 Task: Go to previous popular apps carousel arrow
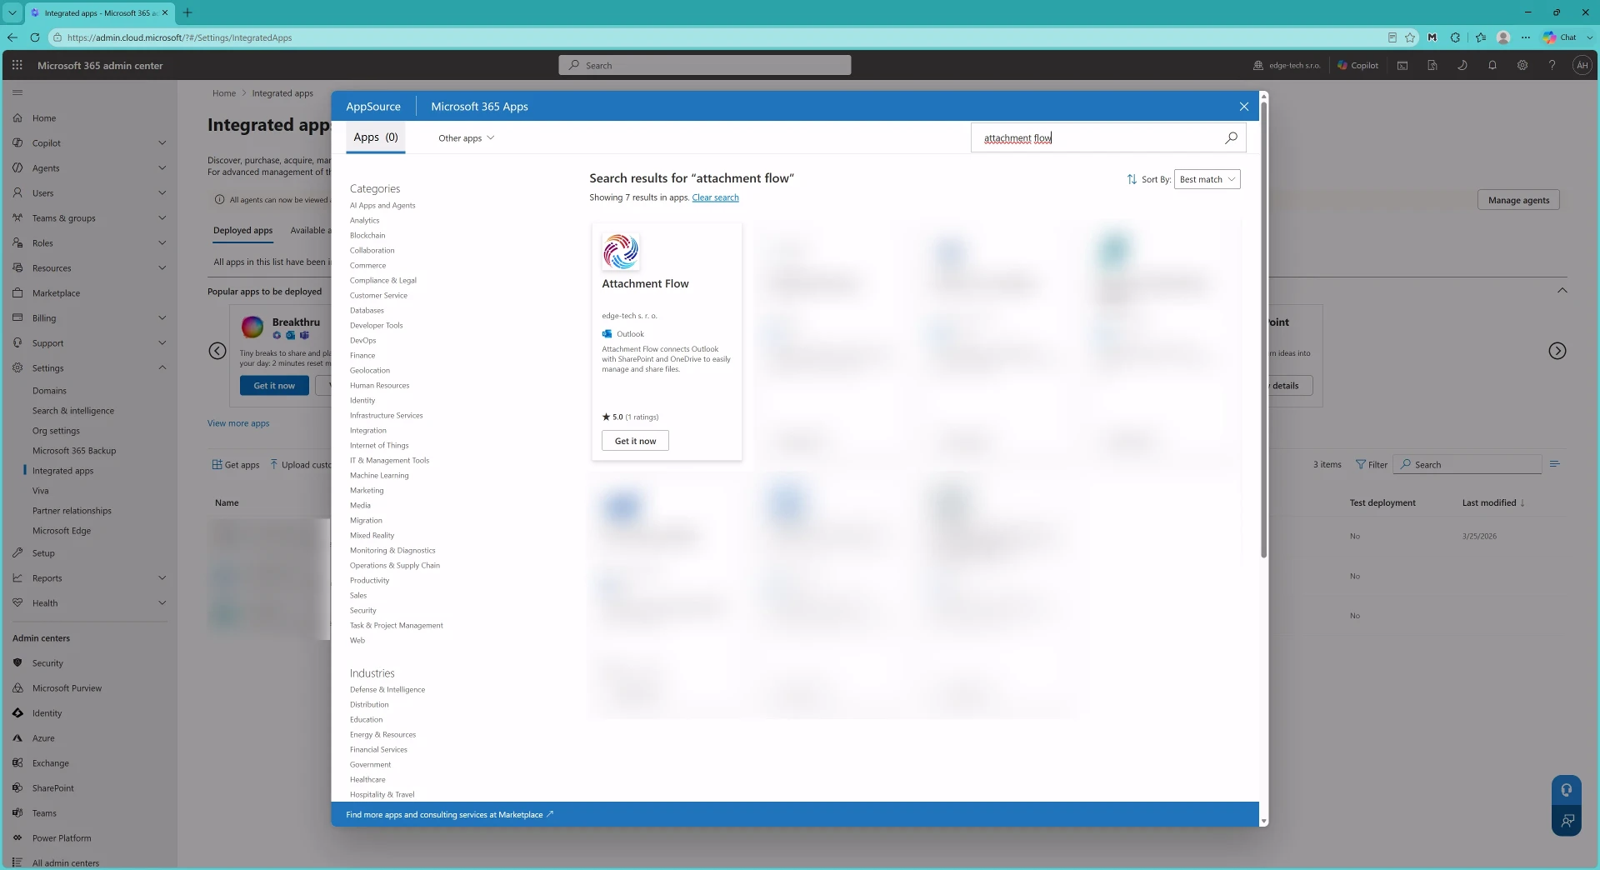217,351
